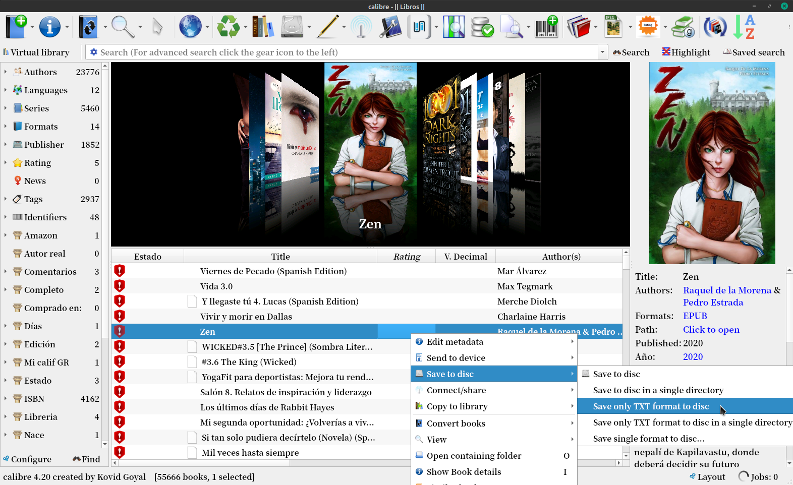Click the white trident-logo plugin icon
Viewport: 793px width, 485px height.
coord(419,27)
